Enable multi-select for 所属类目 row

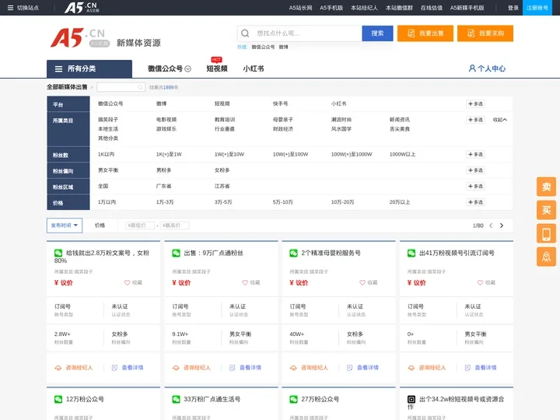pyautogui.click(x=475, y=120)
